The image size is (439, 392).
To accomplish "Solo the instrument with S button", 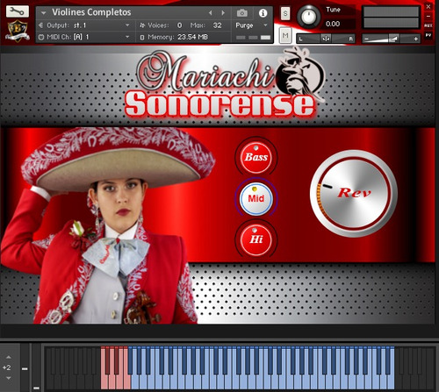I will pyautogui.click(x=285, y=13).
